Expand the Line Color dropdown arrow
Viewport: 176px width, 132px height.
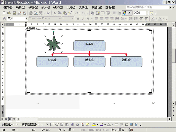pyautogui.click(x=105, y=125)
